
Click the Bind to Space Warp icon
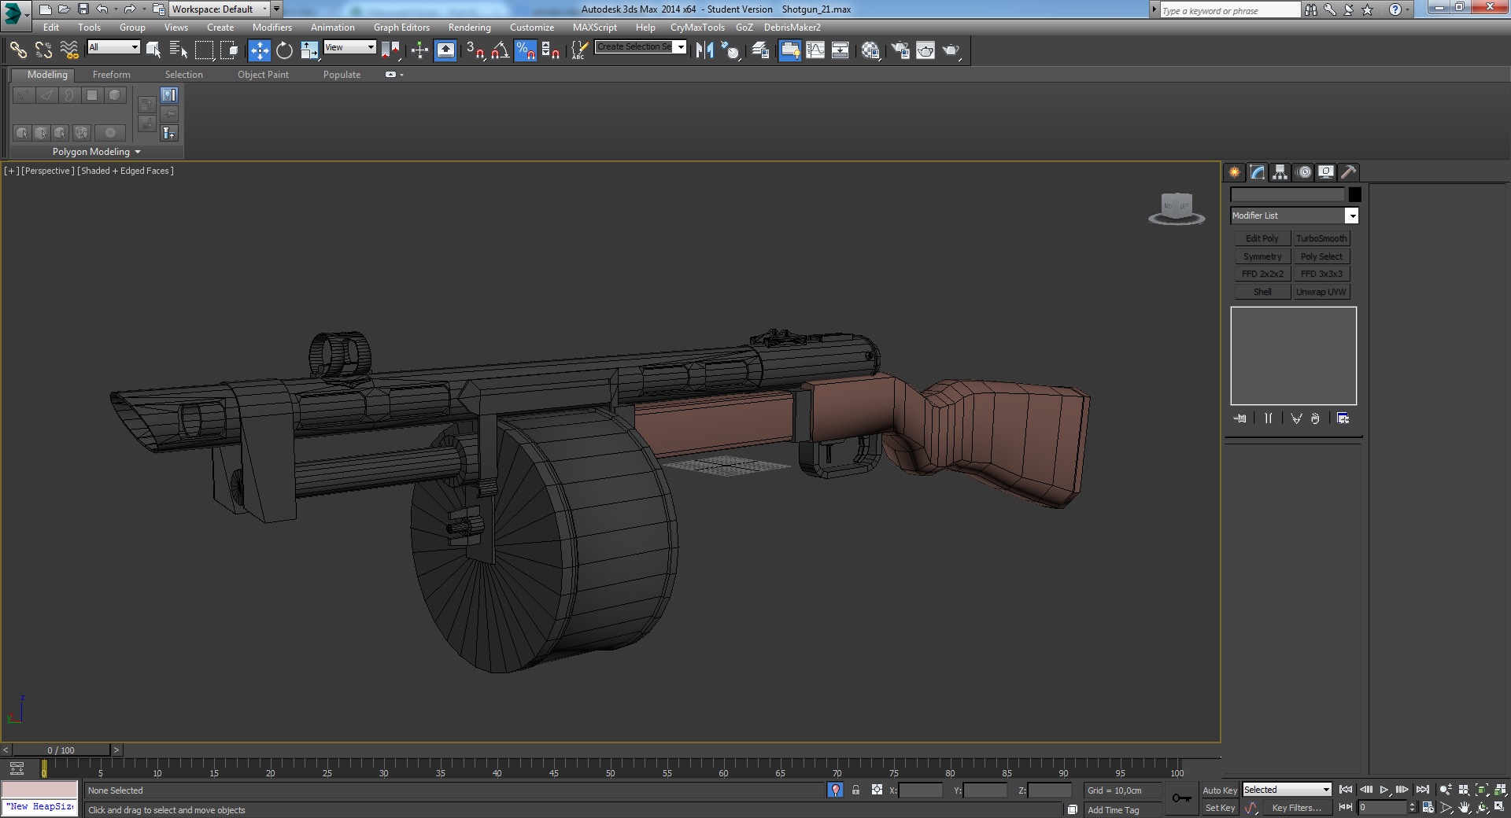[69, 50]
